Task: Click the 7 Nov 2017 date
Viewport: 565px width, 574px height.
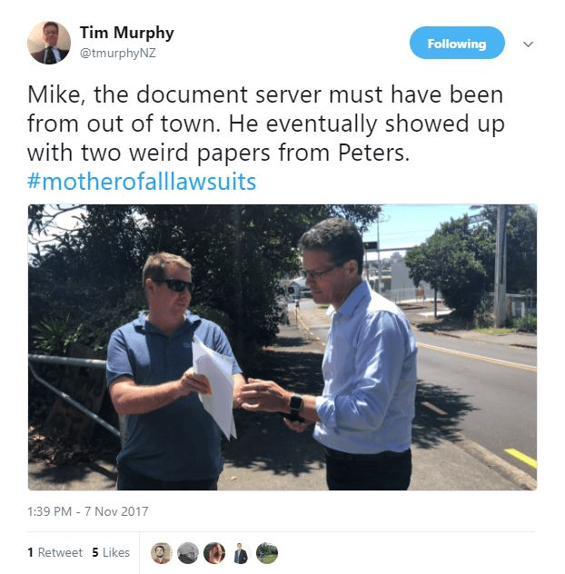Action: pyautogui.click(x=116, y=511)
